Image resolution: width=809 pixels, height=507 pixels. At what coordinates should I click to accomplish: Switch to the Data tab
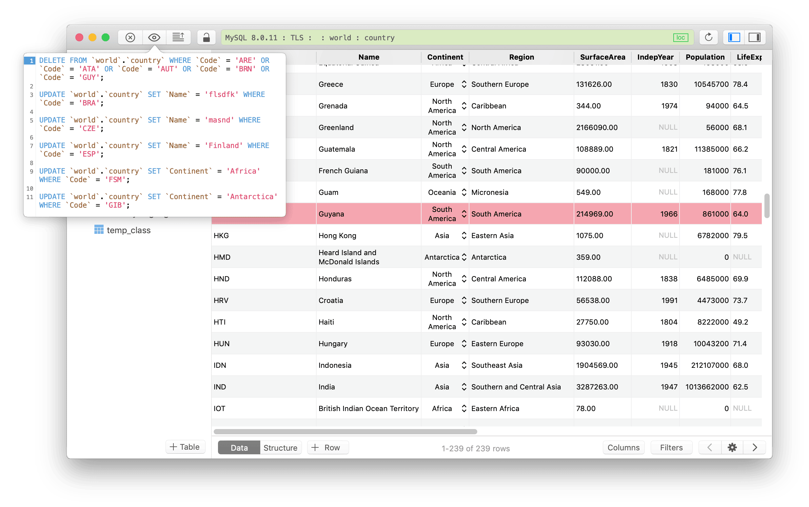coord(239,448)
